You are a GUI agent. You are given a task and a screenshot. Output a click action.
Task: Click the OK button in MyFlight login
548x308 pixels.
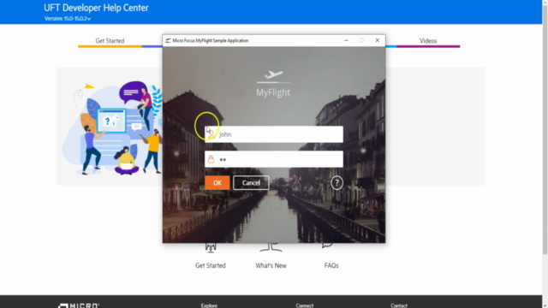pos(217,182)
